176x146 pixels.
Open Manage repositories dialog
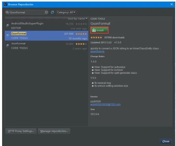[54, 131]
